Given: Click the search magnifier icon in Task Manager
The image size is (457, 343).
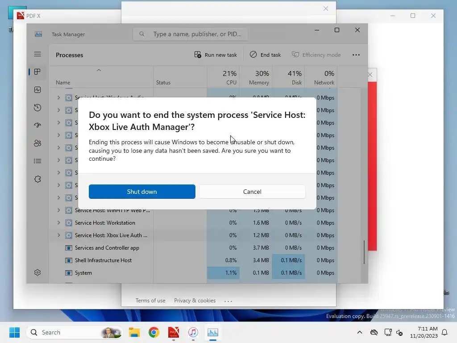Looking at the screenshot, I should [142, 34].
